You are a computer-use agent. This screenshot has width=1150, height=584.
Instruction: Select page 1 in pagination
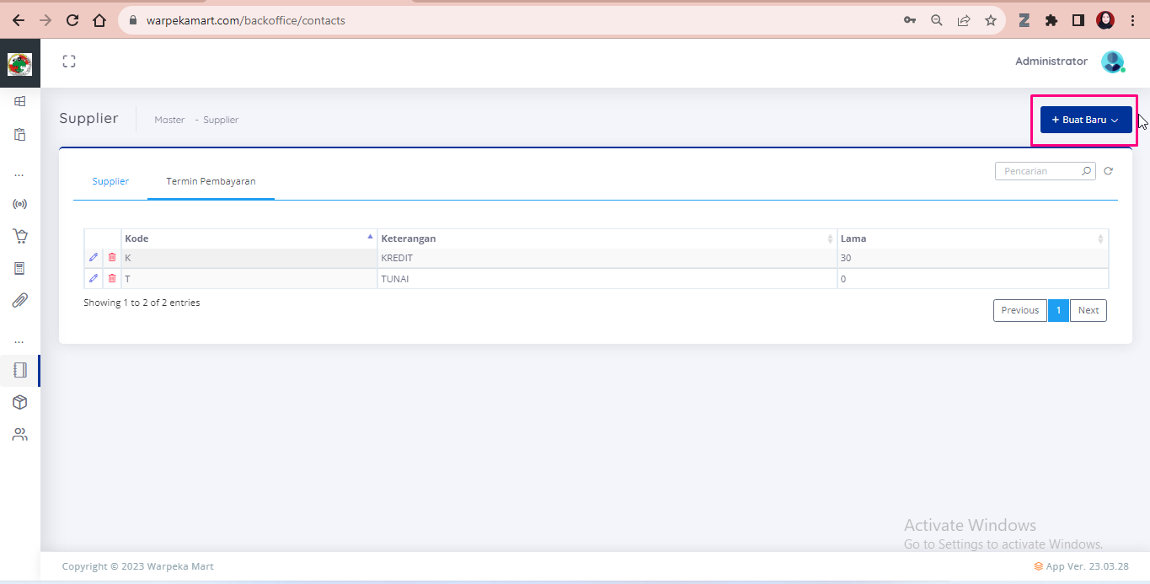click(x=1058, y=310)
